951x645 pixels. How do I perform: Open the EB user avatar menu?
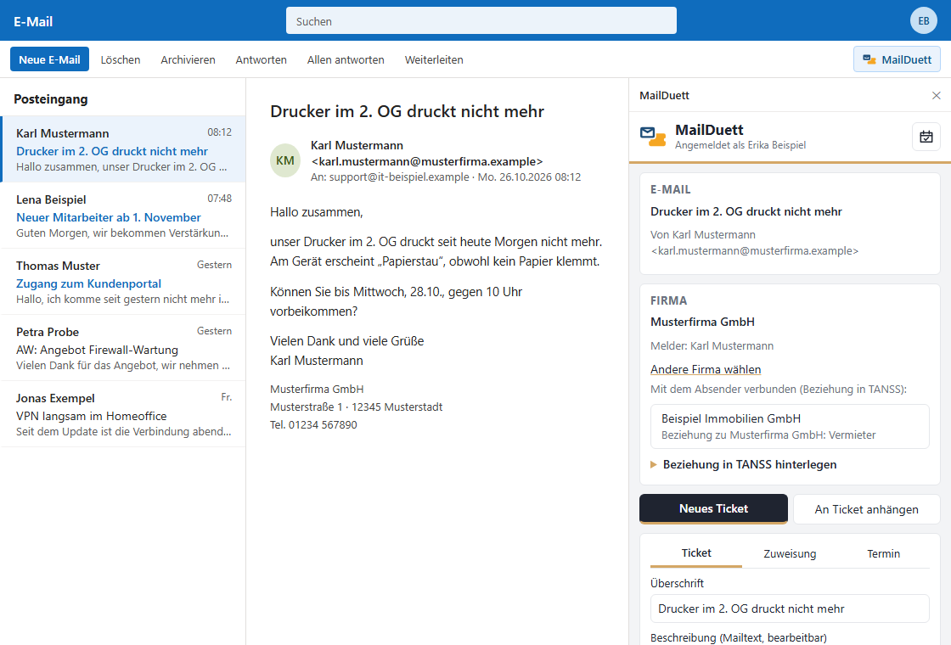[923, 20]
